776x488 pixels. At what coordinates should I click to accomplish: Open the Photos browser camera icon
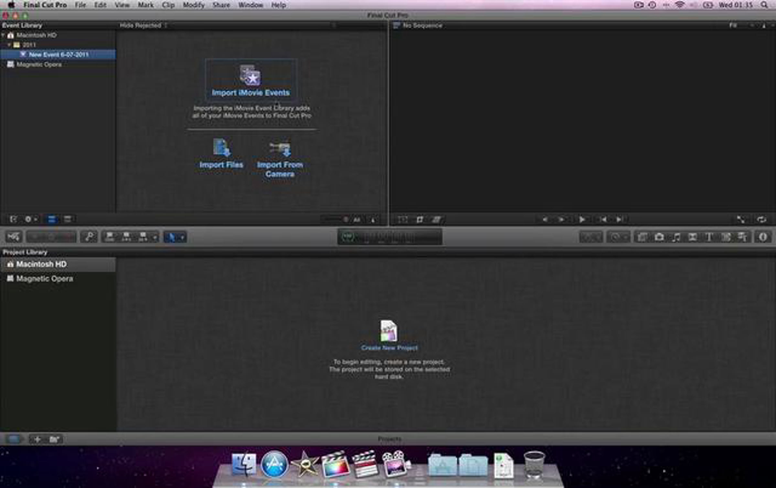(659, 237)
